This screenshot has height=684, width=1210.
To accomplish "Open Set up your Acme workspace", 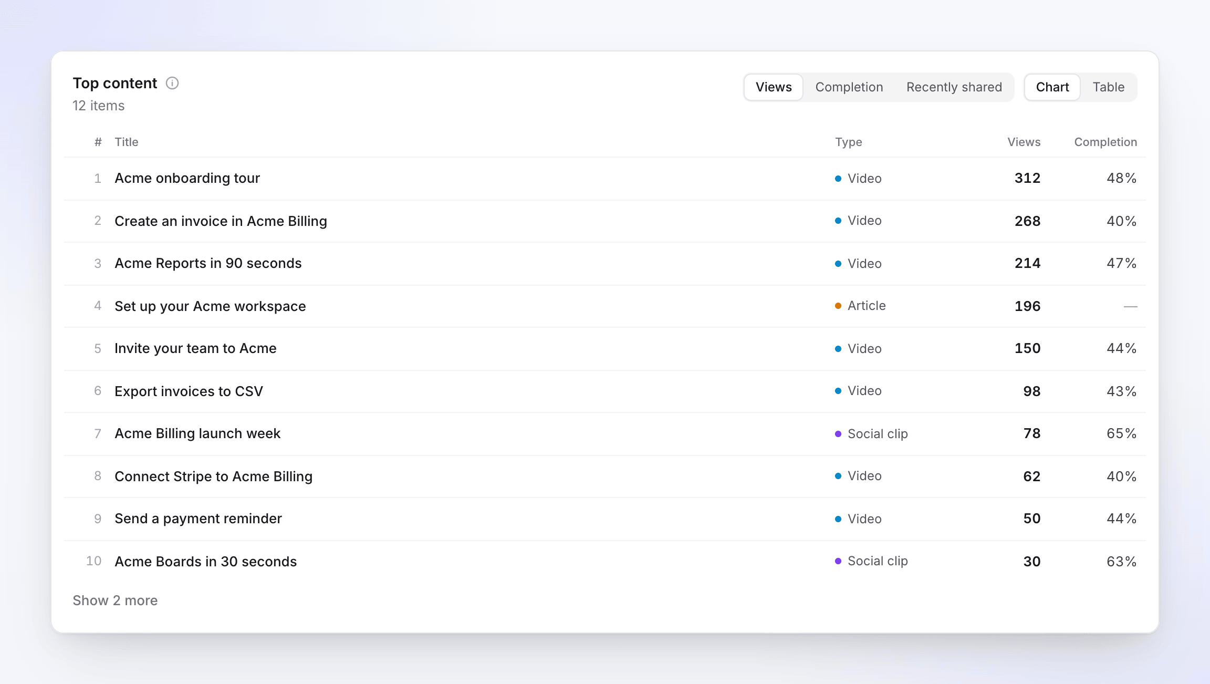I will point(210,306).
